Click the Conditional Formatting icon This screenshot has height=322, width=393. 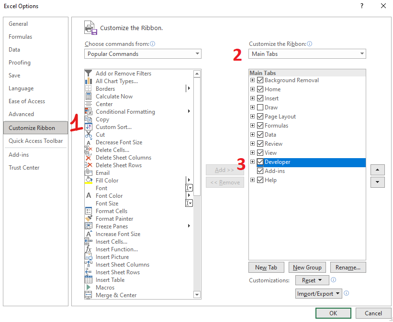click(x=89, y=111)
